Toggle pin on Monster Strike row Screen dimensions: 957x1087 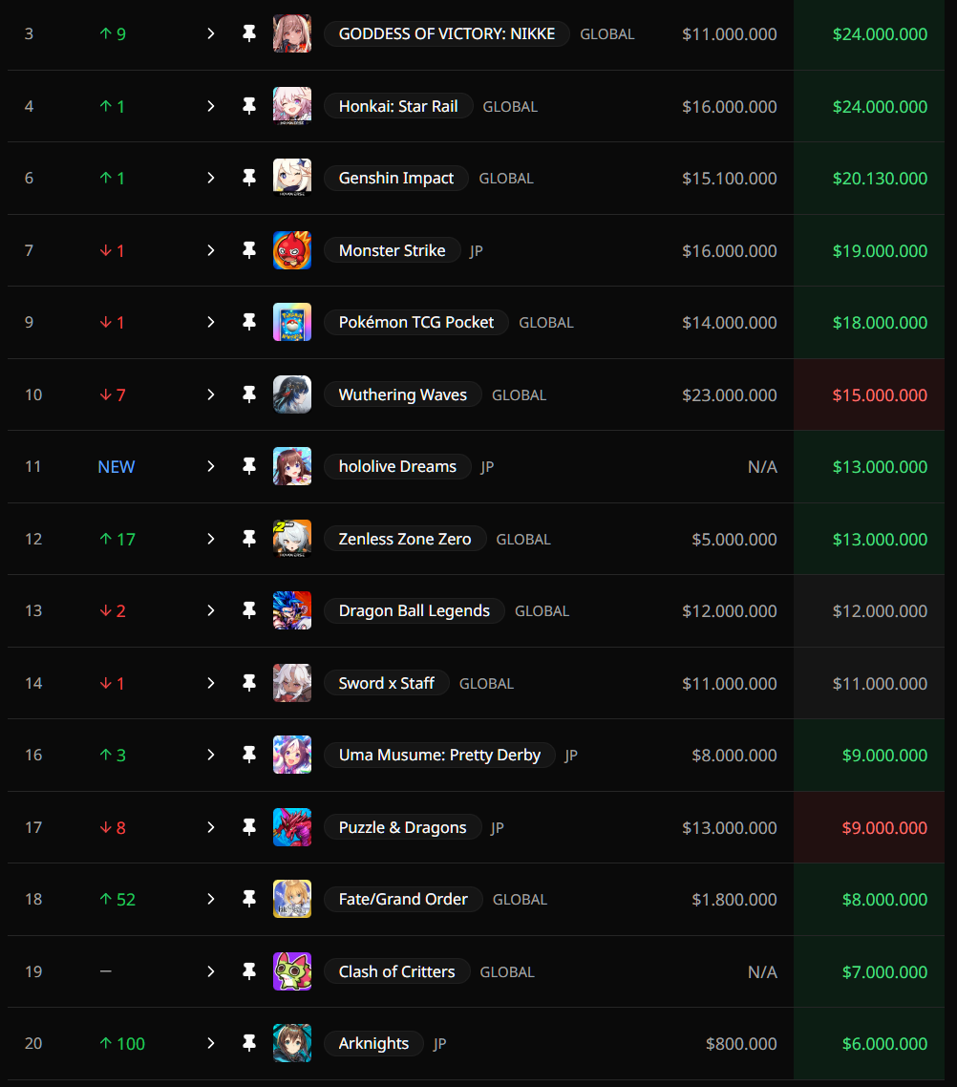[249, 250]
